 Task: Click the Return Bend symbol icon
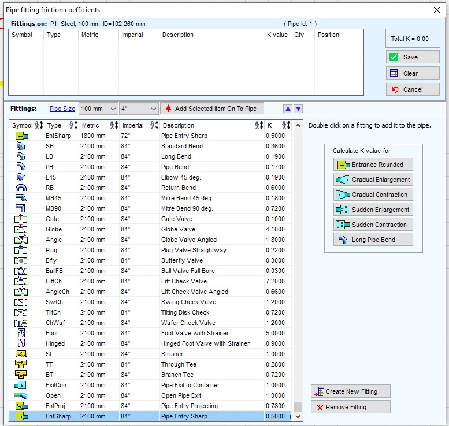21,188
